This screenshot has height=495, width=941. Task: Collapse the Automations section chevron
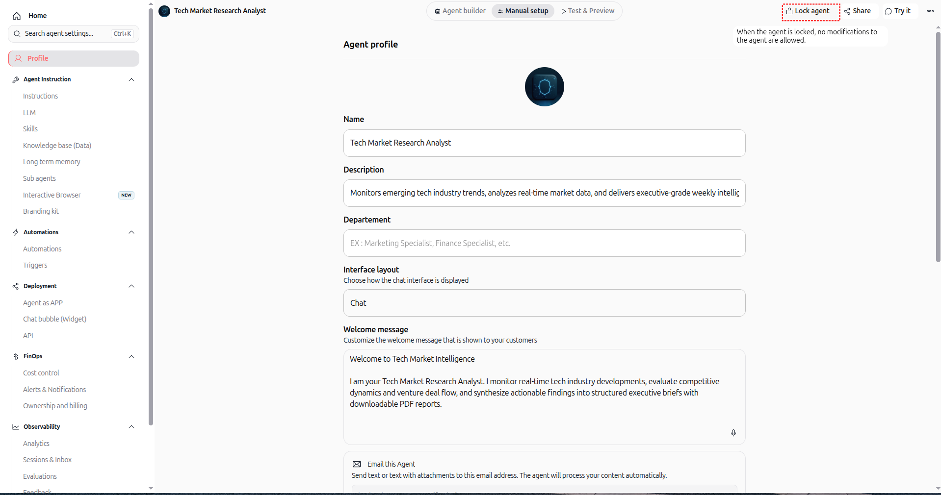click(x=131, y=232)
